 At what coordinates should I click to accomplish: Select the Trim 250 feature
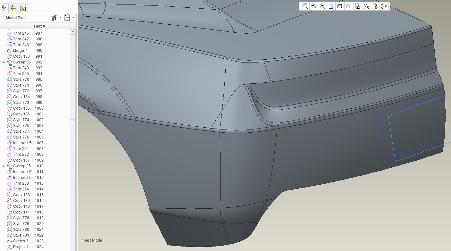pyautogui.click(x=21, y=74)
